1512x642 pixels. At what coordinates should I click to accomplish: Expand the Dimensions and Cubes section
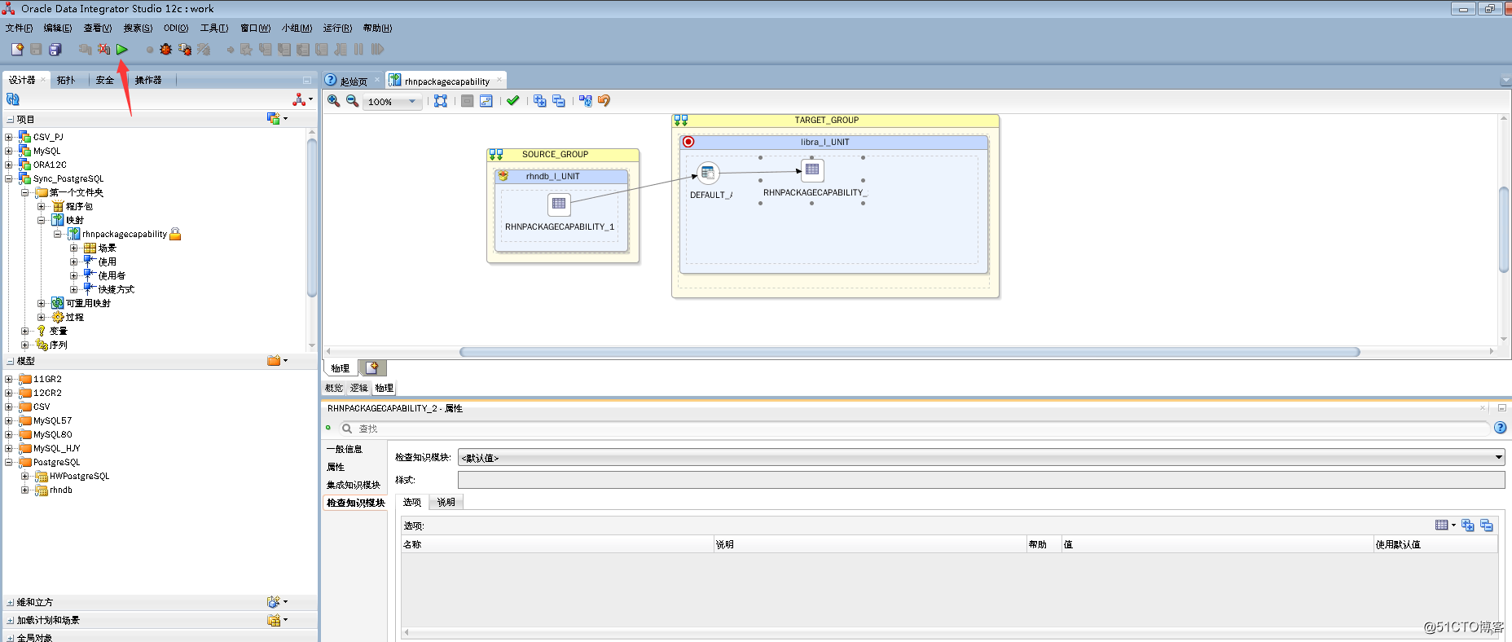[x=11, y=603]
